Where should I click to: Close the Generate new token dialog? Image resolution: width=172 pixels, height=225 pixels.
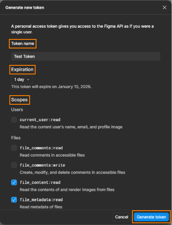click(164, 7)
